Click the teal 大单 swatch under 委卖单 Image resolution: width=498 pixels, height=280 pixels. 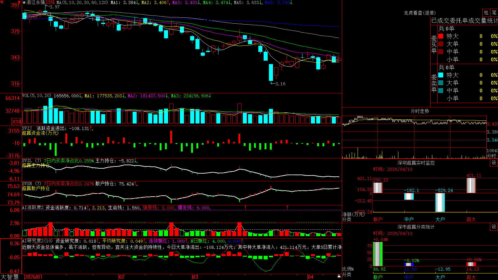point(441,83)
